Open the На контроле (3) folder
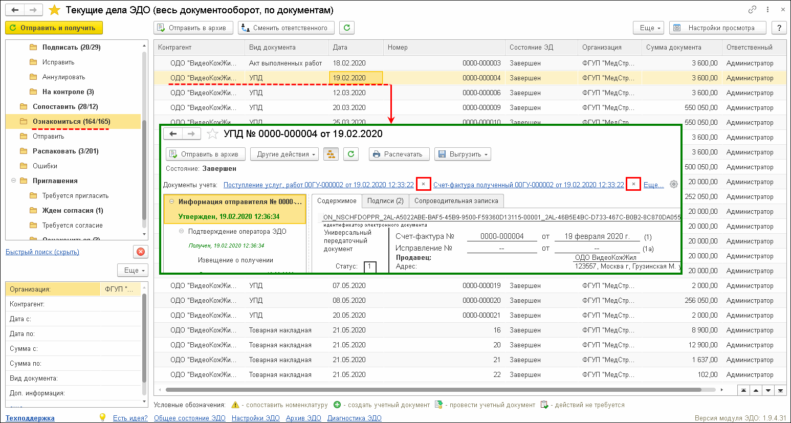Image resolution: width=791 pixels, height=423 pixels. [x=68, y=92]
